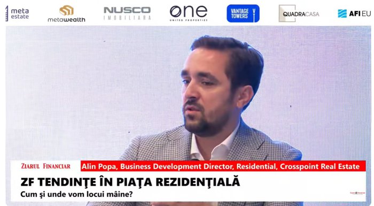Image resolution: width=374 pixels, height=206 pixels.
Task: Click the 'UNITED PROPERTIES' small caption text
Action: click(x=189, y=20)
